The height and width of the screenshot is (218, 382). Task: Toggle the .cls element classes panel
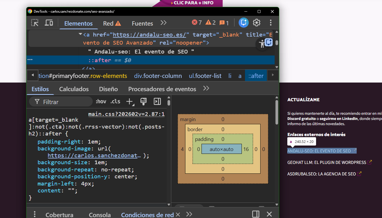click(x=115, y=102)
